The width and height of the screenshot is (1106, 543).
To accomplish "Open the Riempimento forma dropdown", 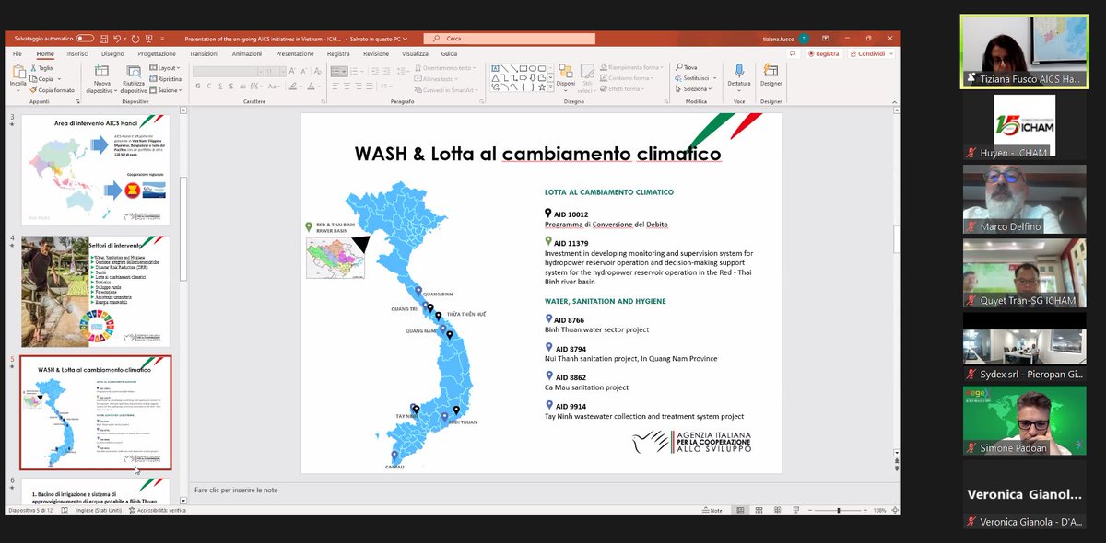I will click(x=630, y=67).
